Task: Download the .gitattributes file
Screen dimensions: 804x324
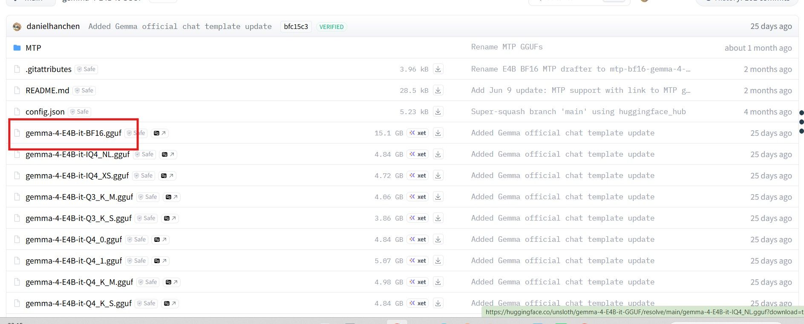Action: click(438, 69)
